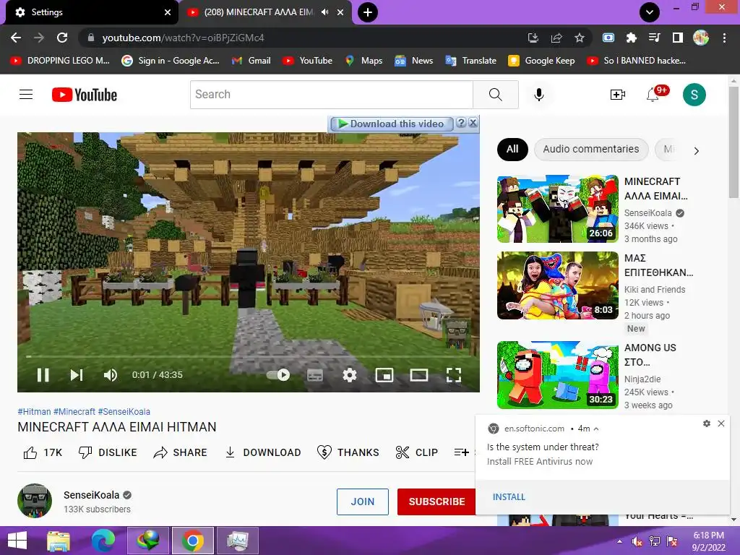Open YouTube notifications bell
740x555 pixels.
point(653,95)
